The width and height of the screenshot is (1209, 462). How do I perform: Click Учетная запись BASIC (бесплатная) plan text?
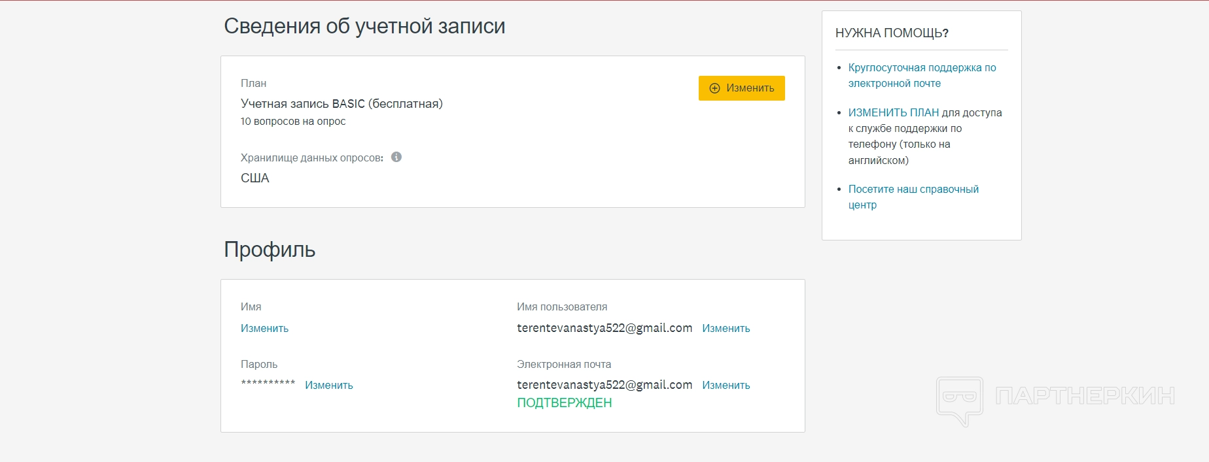(x=342, y=103)
